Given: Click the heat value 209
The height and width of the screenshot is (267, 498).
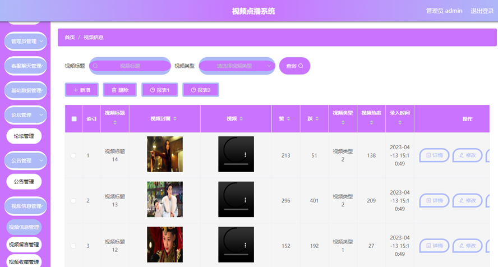Looking at the screenshot, I should [x=371, y=201].
